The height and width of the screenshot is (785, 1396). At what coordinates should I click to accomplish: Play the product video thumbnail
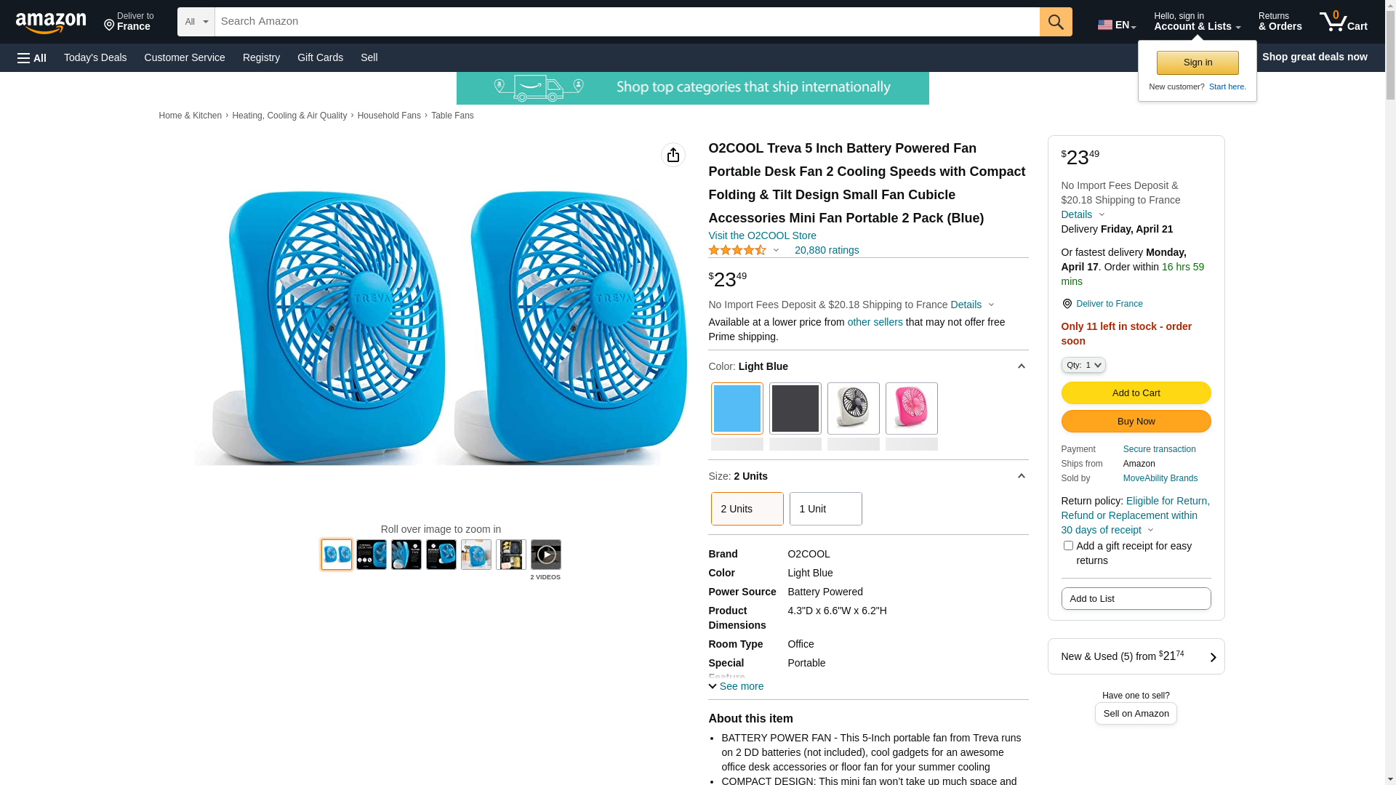[545, 555]
